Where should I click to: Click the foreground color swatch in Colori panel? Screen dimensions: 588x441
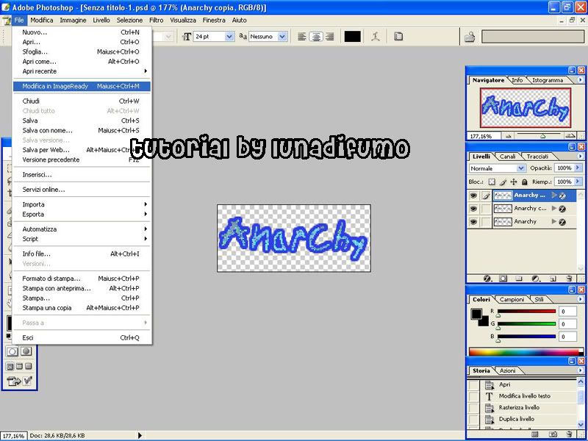pos(476,315)
